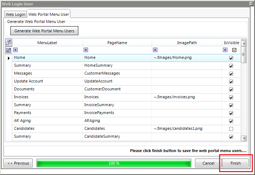
Task: Select the Invoices MenuLabel cell
Action: point(47,97)
